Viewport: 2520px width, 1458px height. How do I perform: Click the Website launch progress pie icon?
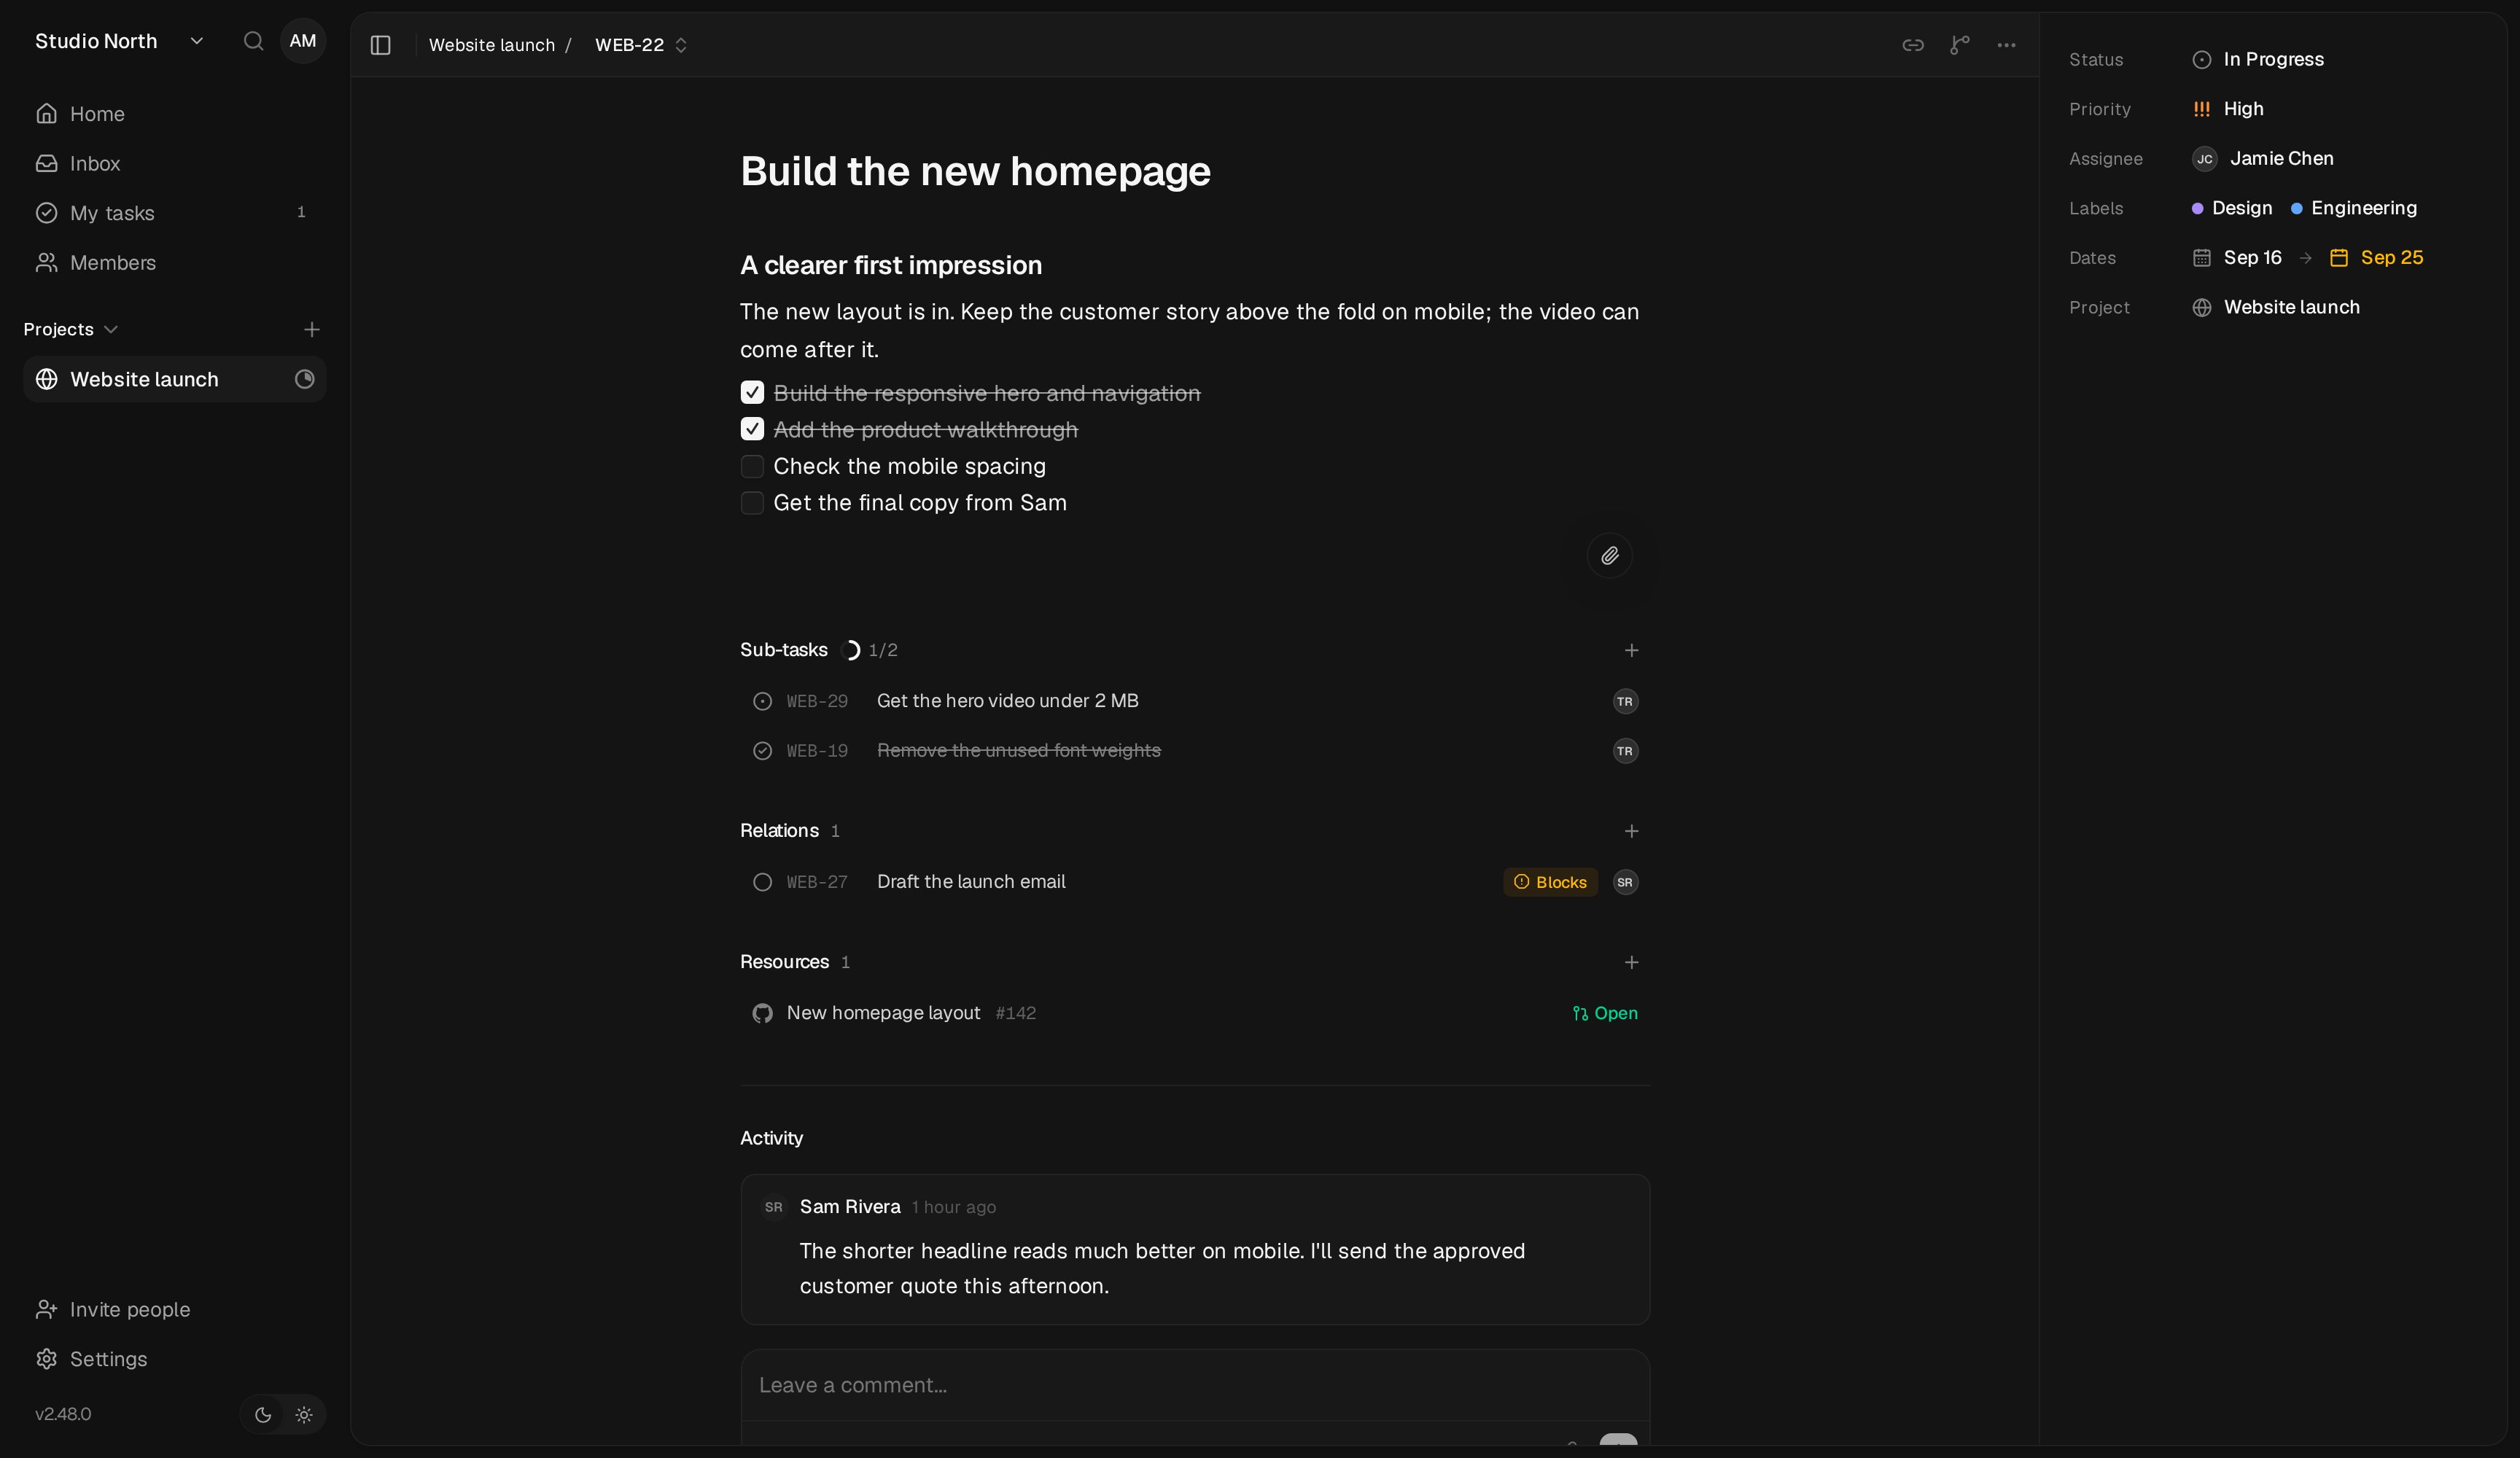point(304,379)
